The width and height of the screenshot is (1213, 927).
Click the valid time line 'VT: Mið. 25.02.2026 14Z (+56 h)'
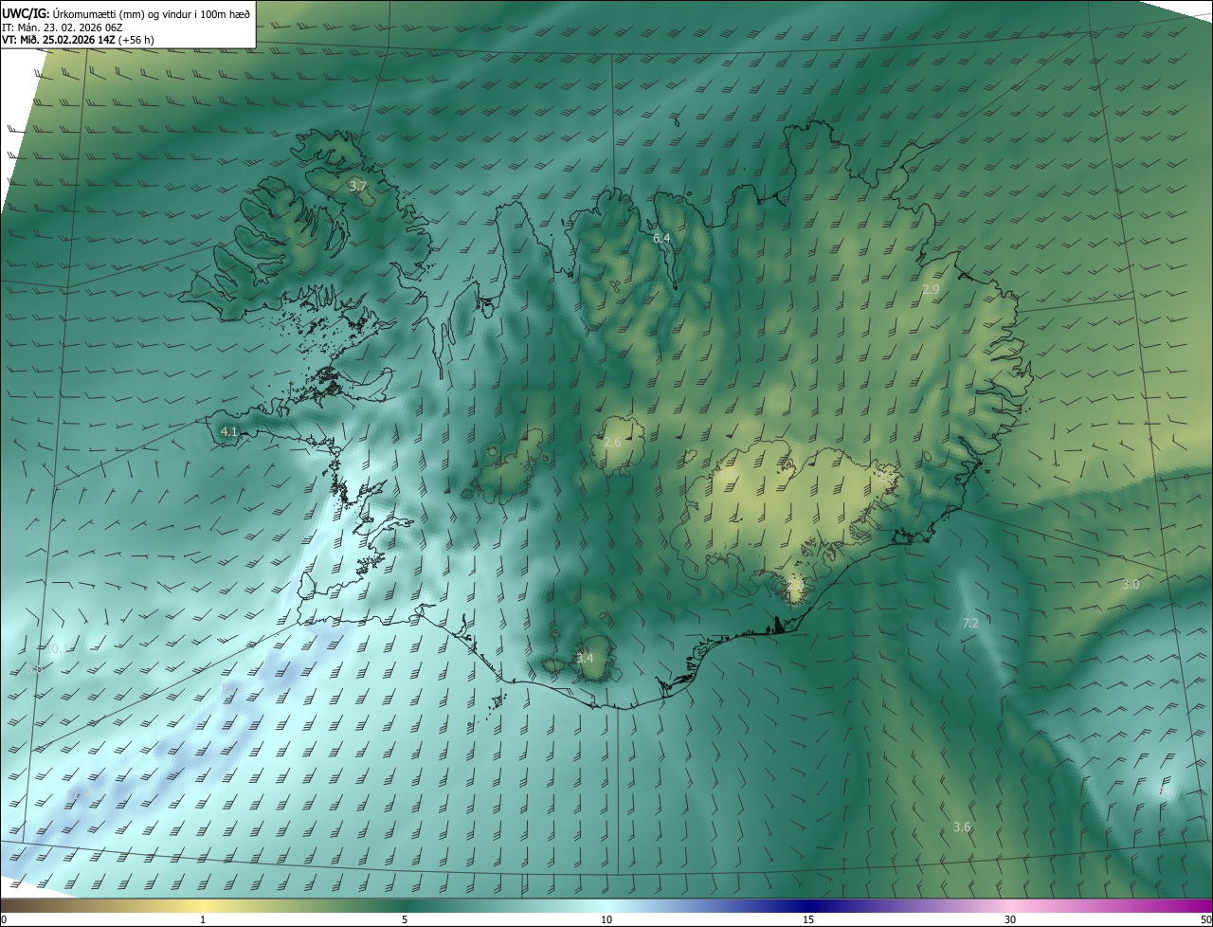(x=78, y=41)
